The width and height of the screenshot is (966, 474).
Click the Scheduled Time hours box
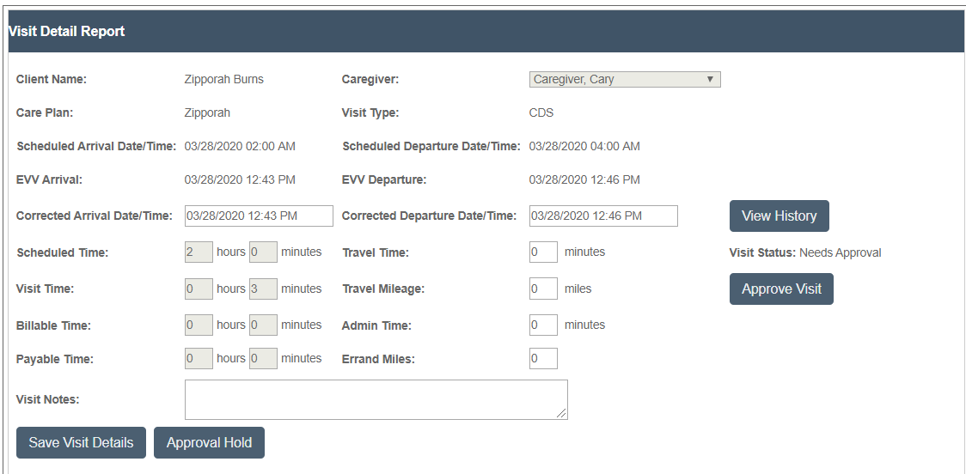[x=199, y=252]
